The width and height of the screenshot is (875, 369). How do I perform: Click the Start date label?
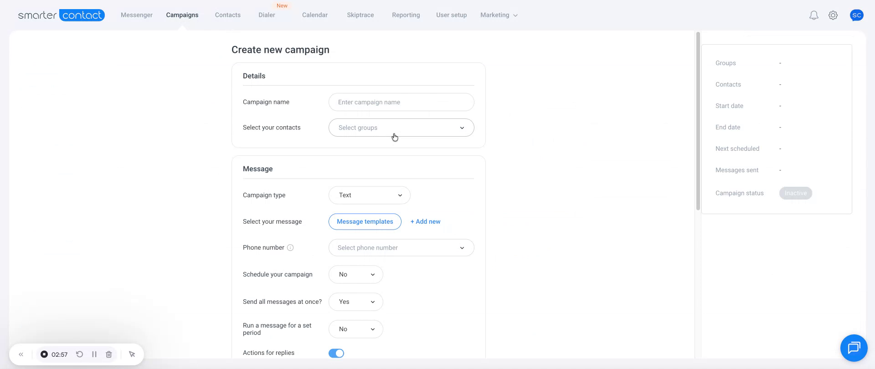pos(729,106)
